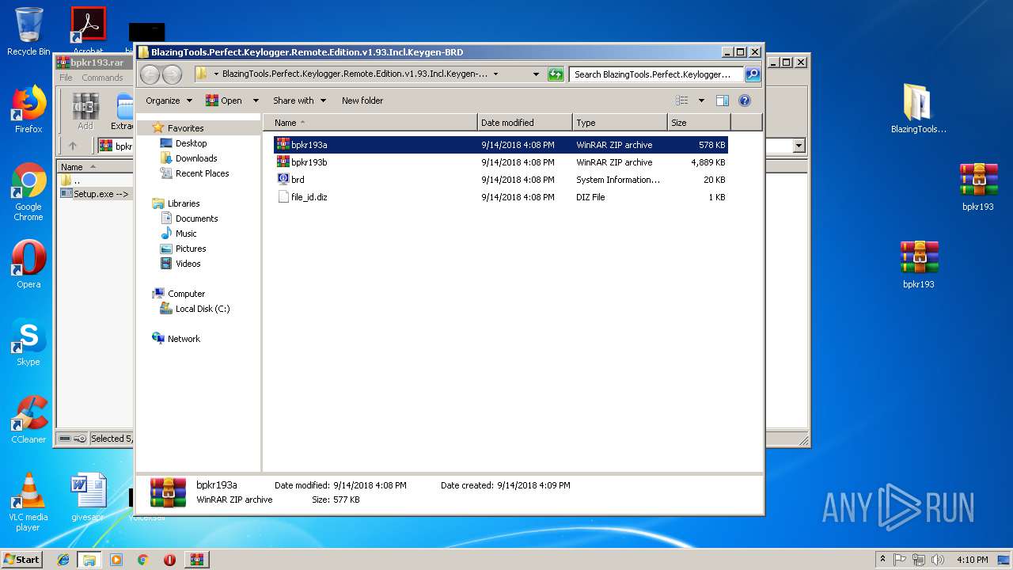The height and width of the screenshot is (570, 1013).
Task: Click the Back navigation arrow in Explorer
Action: point(150,74)
